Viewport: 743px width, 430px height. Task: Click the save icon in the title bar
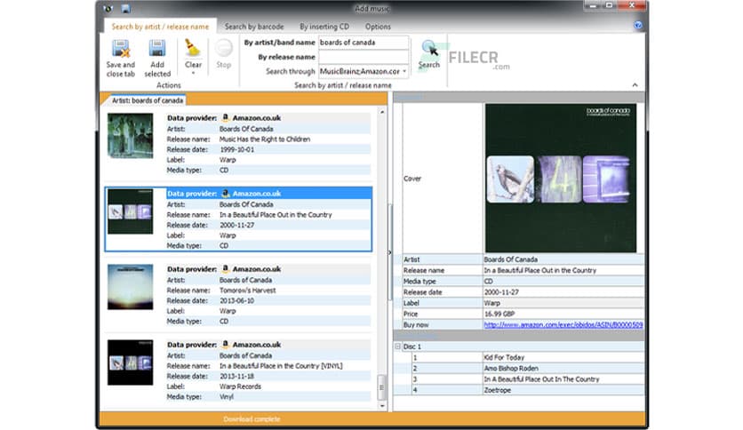click(x=126, y=9)
